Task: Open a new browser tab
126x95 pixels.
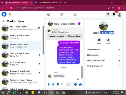Action: point(65,3)
